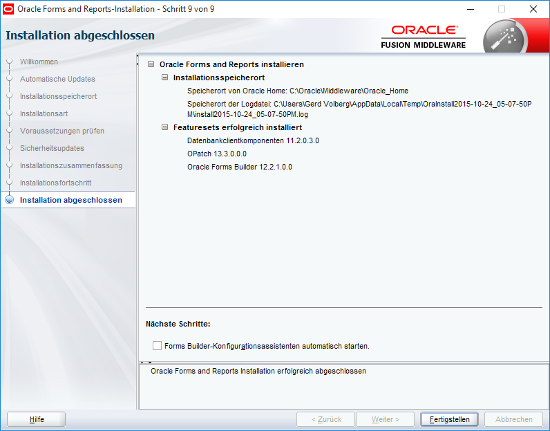Select the Installationszusammenfassung step

(71, 165)
